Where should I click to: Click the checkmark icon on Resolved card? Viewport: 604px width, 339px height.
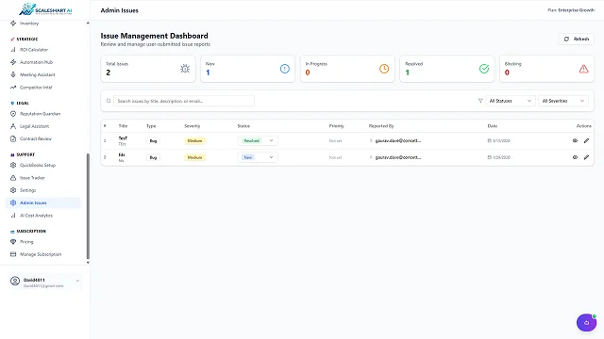pyautogui.click(x=484, y=69)
